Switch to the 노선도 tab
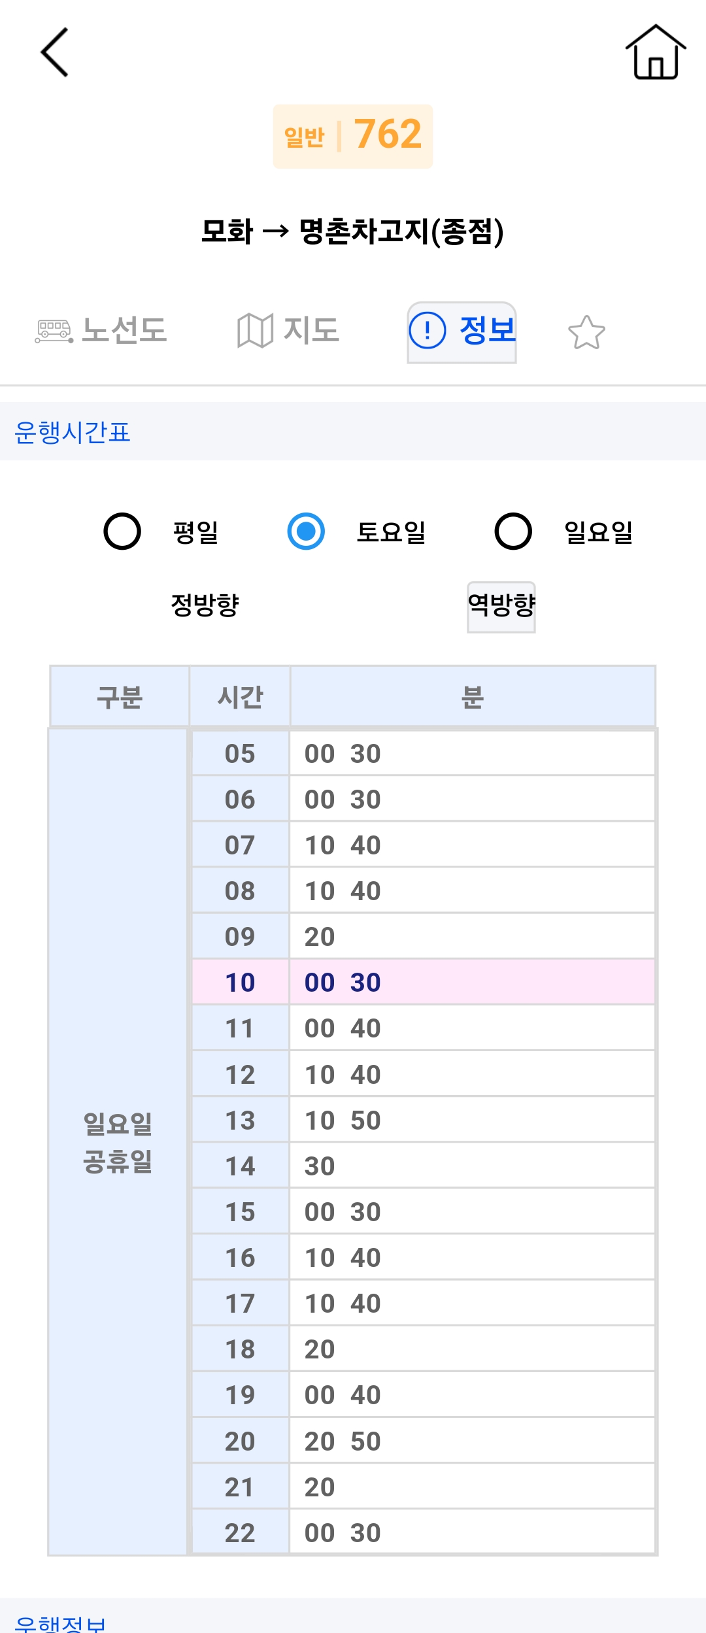 [x=101, y=331]
